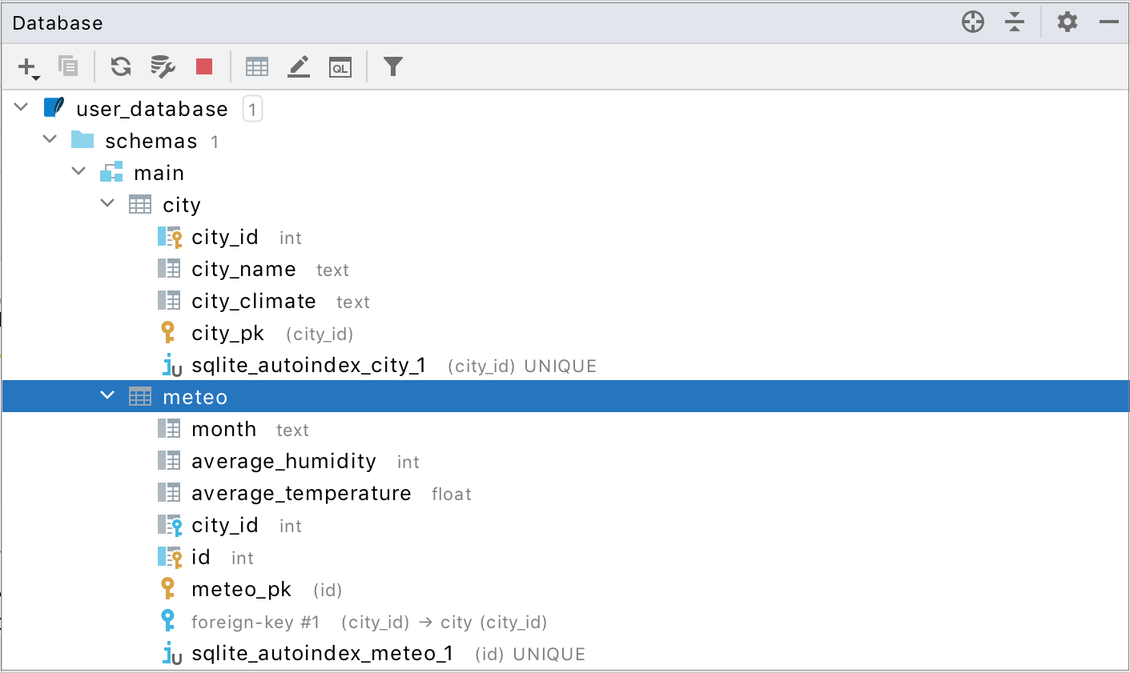Select the sqlite_autoindex_city_1 index
1130x673 pixels.
point(308,365)
